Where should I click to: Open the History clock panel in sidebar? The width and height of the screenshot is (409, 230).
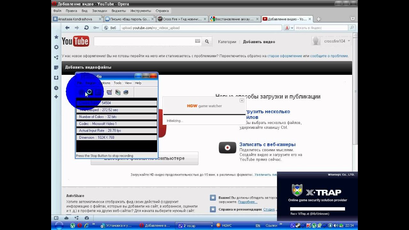click(56, 88)
